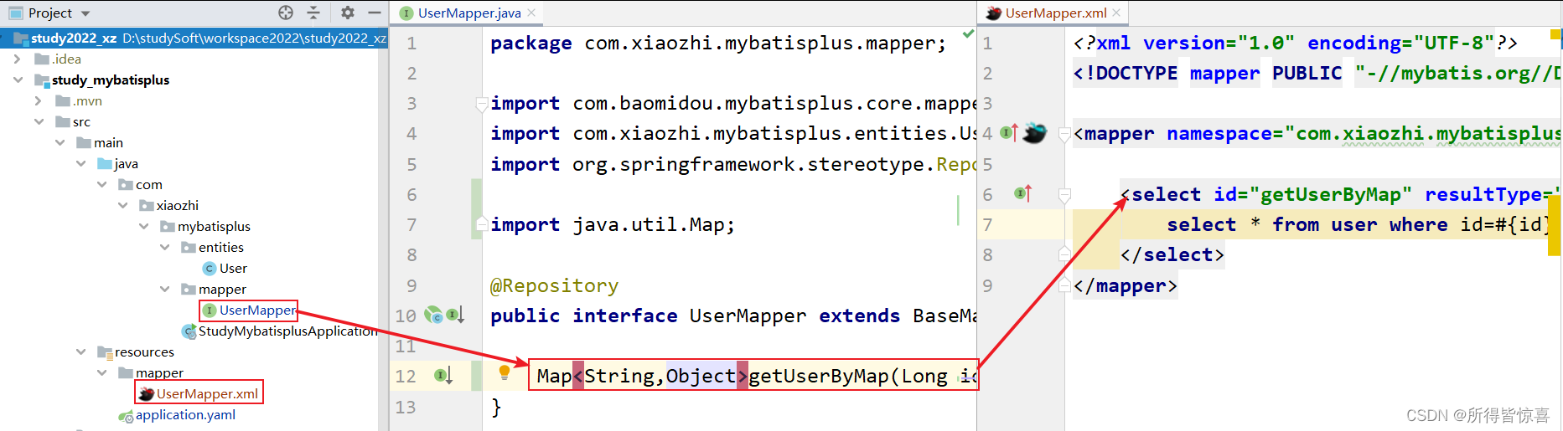Click implemented-method gutter icon on line 12
1563x431 pixels.
pyautogui.click(x=443, y=376)
